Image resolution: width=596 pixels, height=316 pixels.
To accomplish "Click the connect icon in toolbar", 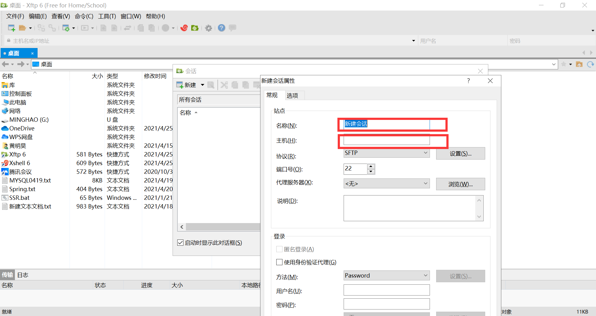I will click(41, 28).
